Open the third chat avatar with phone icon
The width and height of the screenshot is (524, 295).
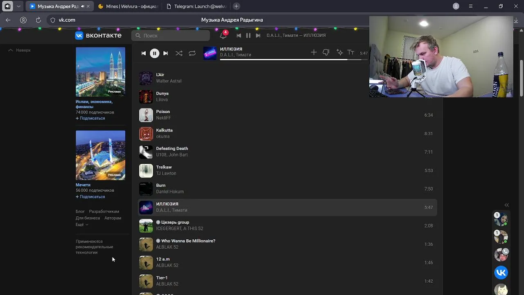(501, 254)
